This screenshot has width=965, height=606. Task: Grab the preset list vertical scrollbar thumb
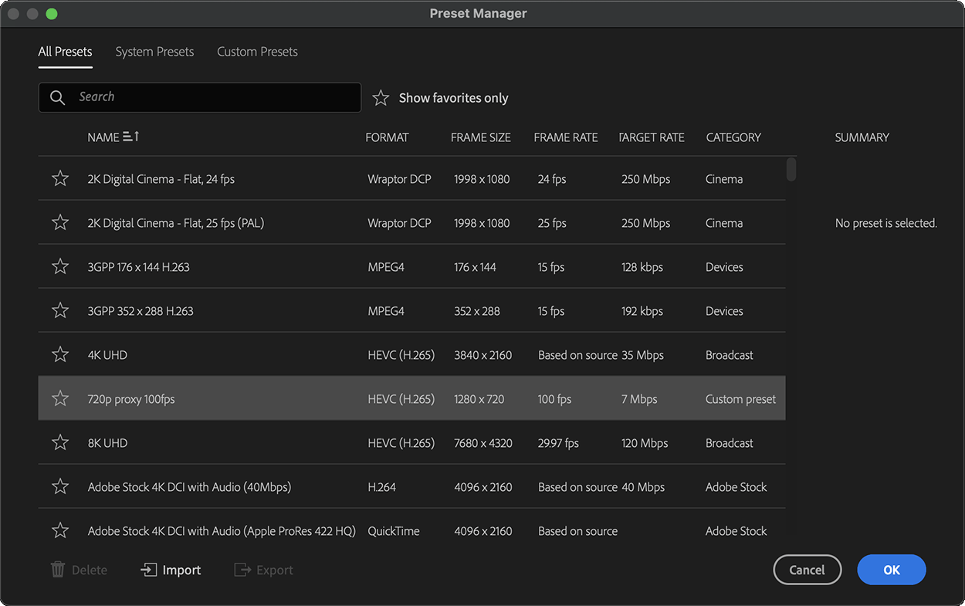tap(791, 169)
